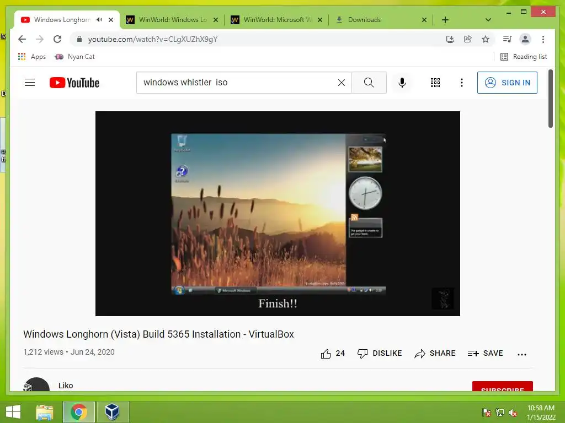565x423 pixels.
Task: Go to the YouTube home logo
Action: click(74, 83)
